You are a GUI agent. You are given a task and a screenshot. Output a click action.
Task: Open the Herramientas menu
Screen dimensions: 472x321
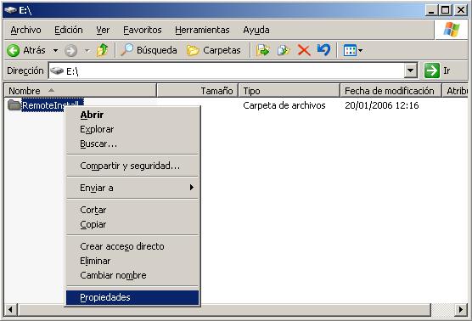coord(202,30)
